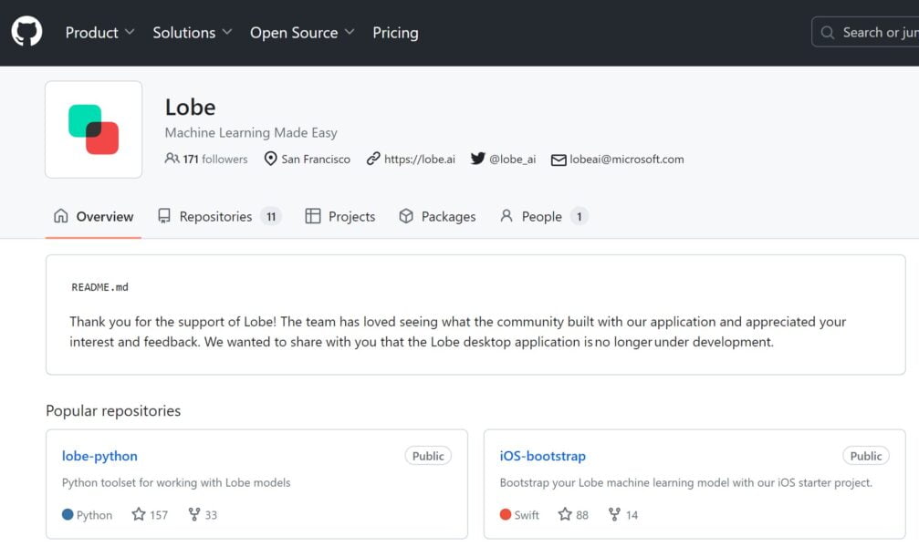This screenshot has height=547, width=919.
Task: Click the Python language color dot
Action: click(68, 514)
